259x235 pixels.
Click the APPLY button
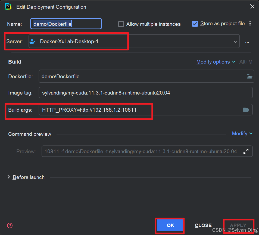238,225
